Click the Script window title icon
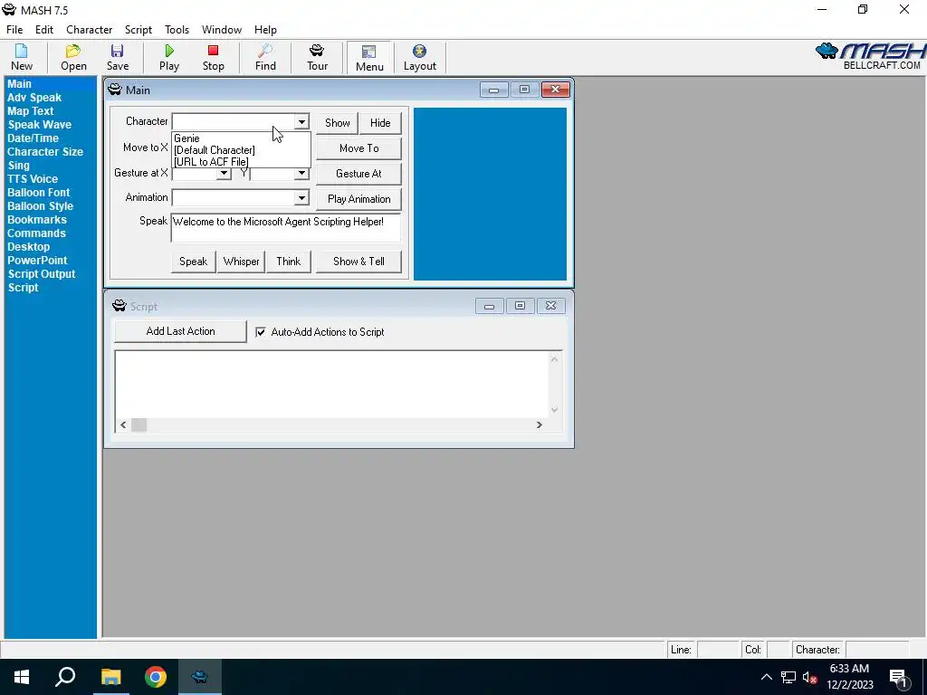Screen dimensions: 927x695 click(119, 306)
